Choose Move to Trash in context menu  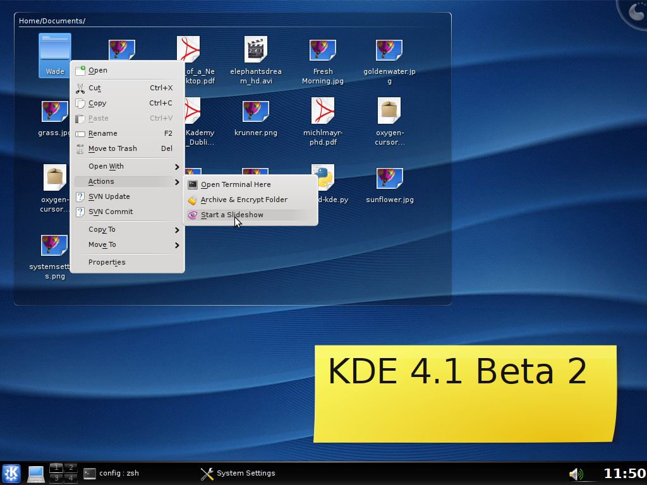[x=128, y=148]
